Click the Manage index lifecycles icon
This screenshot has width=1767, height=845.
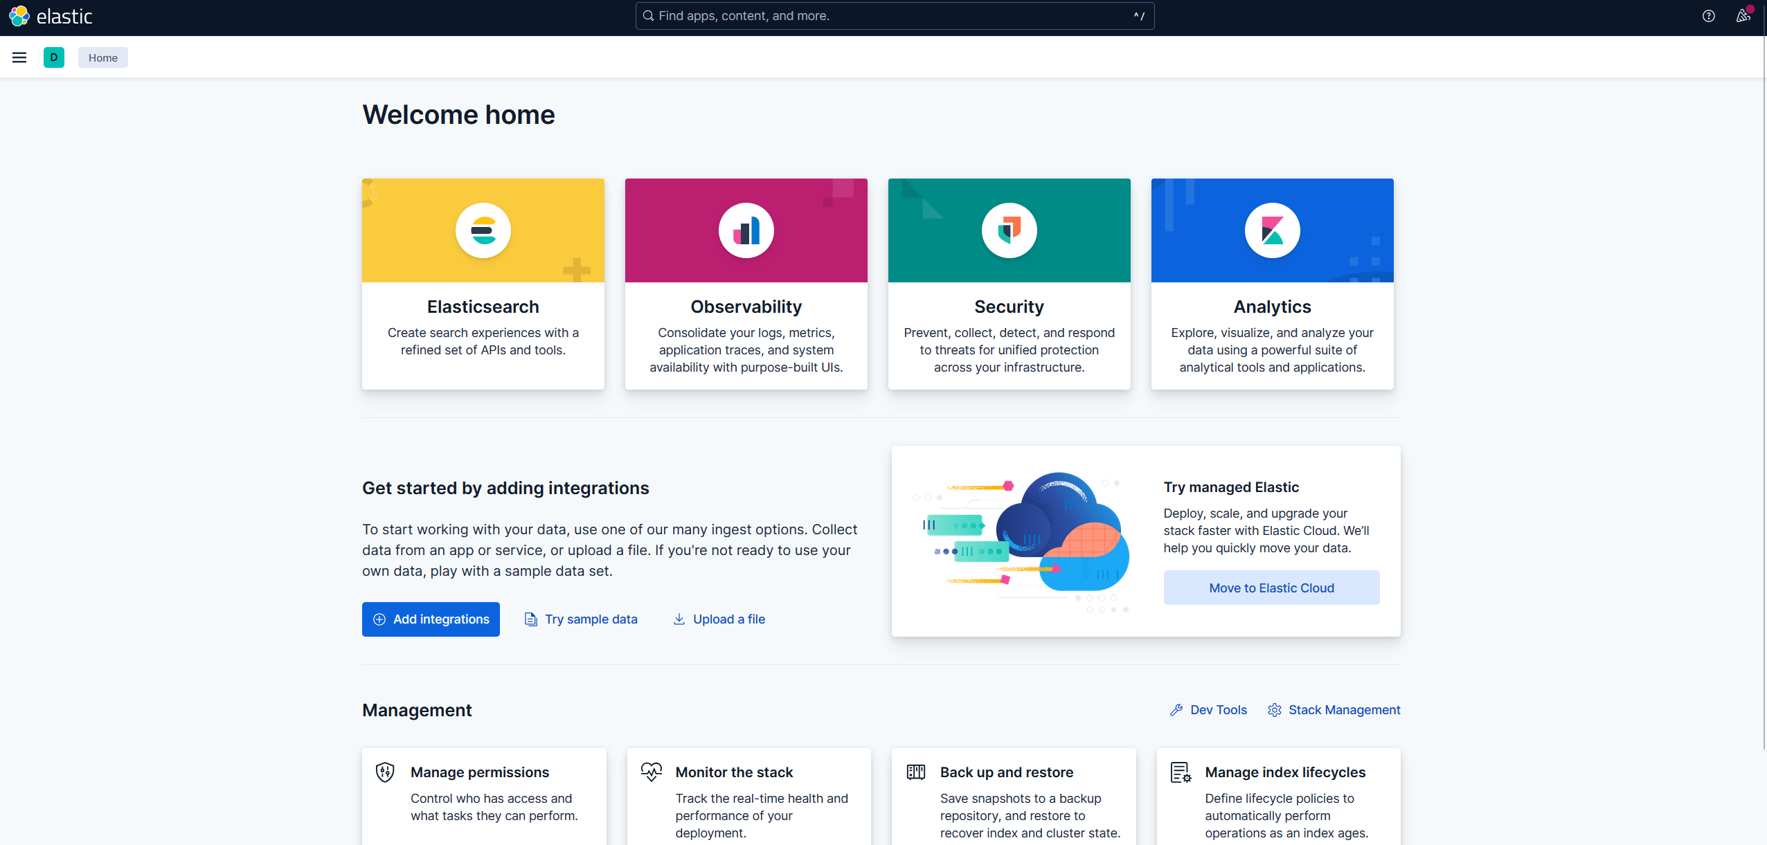(1181, 772)
